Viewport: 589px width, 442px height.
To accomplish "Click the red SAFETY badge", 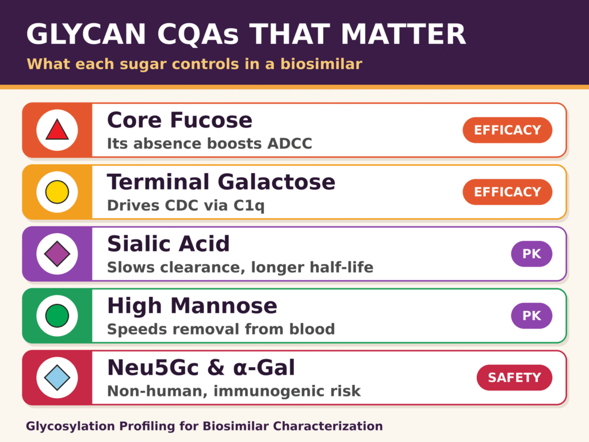I will (x=515, y=378).
